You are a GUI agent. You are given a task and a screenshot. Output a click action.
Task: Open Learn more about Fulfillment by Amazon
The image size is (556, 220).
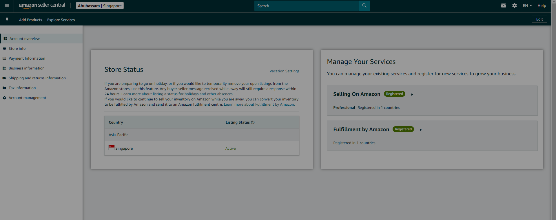(x=259, y=104)
